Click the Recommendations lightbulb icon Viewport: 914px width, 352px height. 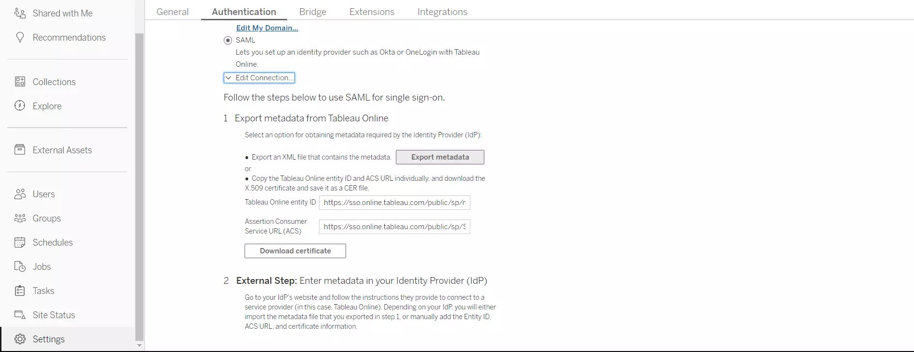click(x=20, y=37)
